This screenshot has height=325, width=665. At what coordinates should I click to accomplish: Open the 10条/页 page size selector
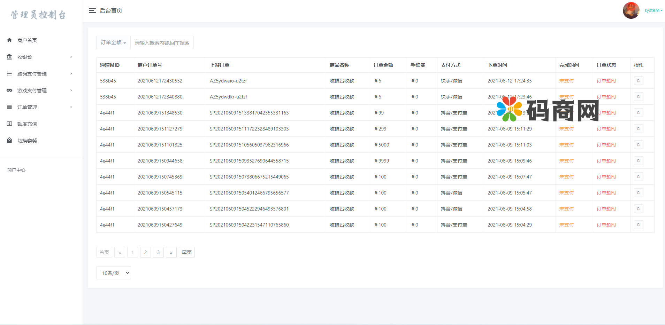click(114, 273)
